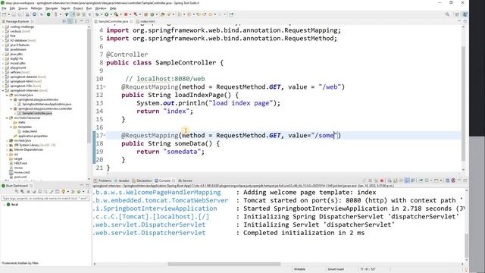Open dropdown arrow beside the Run icon
The width and height of the screenshot is (485, 273).
coord(111,14)
